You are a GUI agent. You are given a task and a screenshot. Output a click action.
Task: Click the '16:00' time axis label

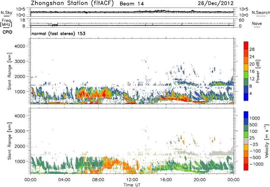coord(166,180)
